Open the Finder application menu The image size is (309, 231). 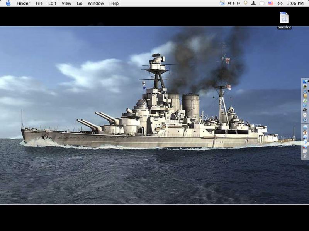click(23, 3)
